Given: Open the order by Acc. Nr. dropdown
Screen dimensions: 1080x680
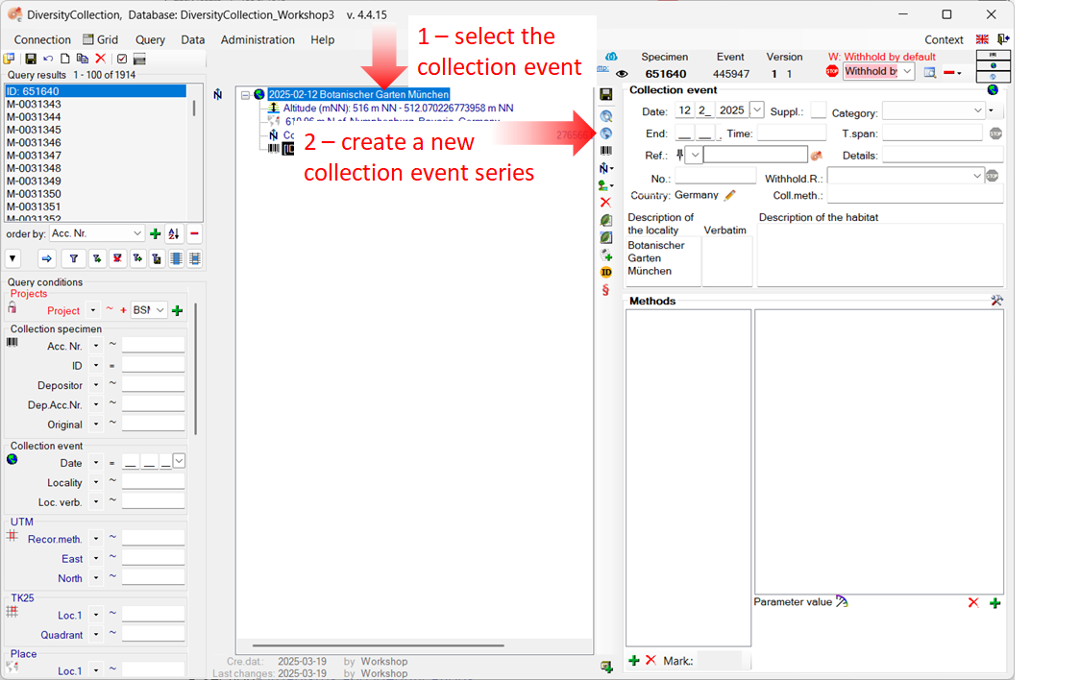Looking at the screenshot, I should pos(136,233).
